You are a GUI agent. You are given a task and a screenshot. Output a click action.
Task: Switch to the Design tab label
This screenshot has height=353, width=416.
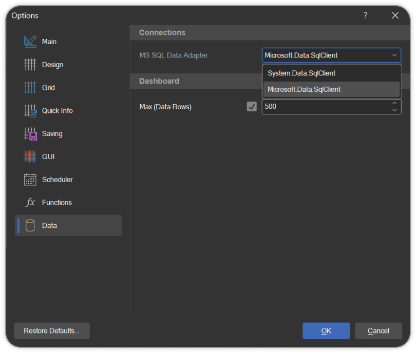pos(52,65)
